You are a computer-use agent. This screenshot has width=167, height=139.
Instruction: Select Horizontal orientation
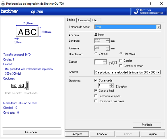click(128, 54)
